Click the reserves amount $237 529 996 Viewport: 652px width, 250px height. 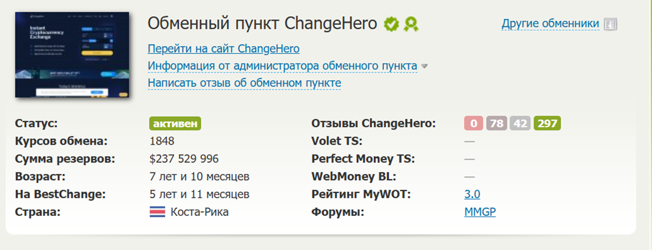tap(184, 159)
